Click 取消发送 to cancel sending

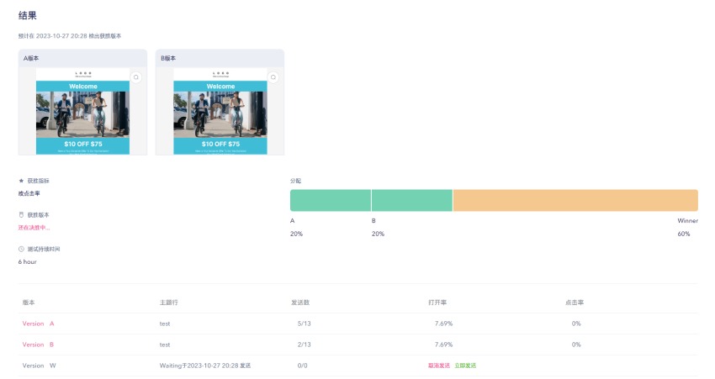point(439,366)
